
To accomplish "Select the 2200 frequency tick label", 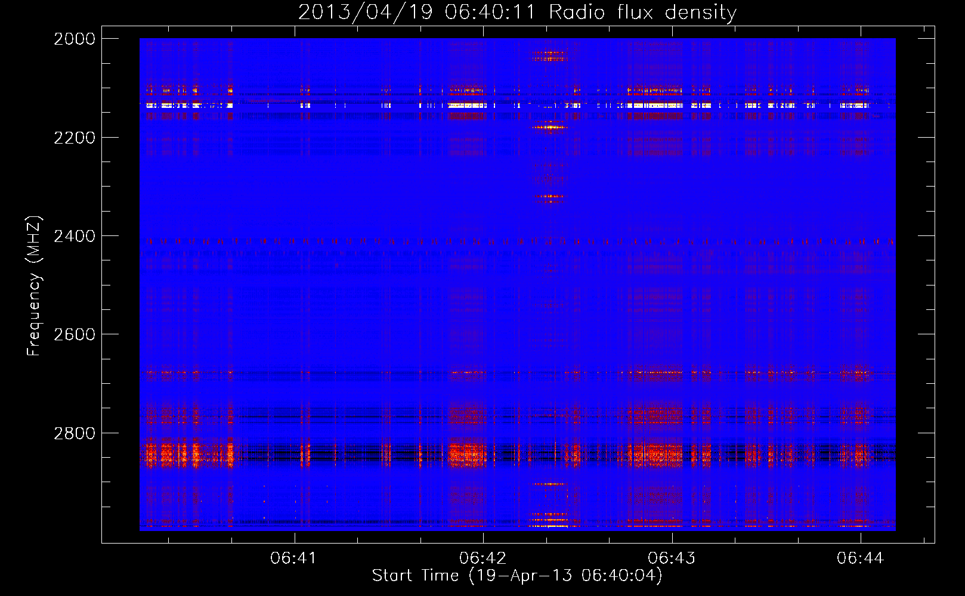I will pyautogui.click(x=75, y=138).
